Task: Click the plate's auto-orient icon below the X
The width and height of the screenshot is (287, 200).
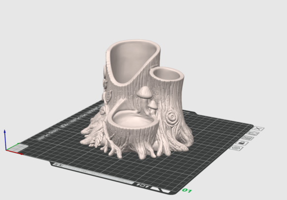Action: [x=253, y=133]
